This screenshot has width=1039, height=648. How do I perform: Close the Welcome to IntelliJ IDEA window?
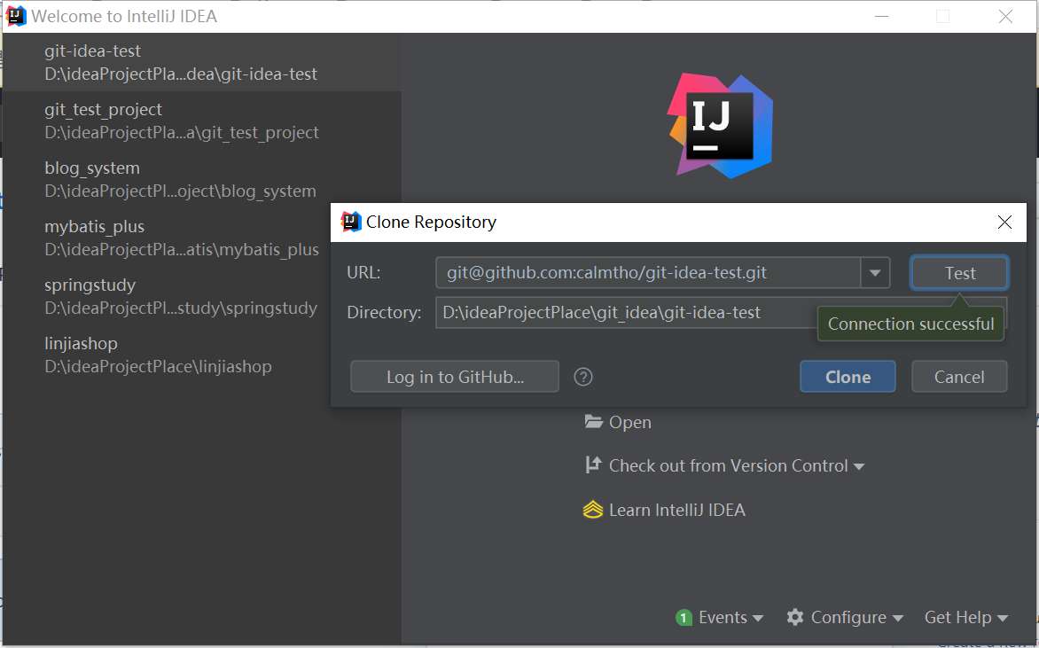[x=1005, y=17]
